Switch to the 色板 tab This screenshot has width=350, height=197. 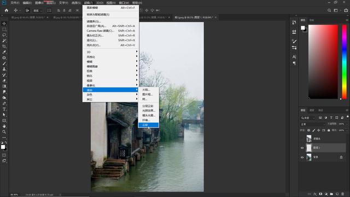pos(312,20)
